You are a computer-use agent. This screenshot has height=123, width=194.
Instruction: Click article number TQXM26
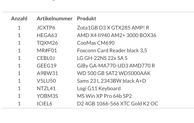pyautogui.click(x=47, y=43)
